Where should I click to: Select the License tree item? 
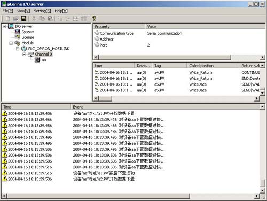click(28, 37)
